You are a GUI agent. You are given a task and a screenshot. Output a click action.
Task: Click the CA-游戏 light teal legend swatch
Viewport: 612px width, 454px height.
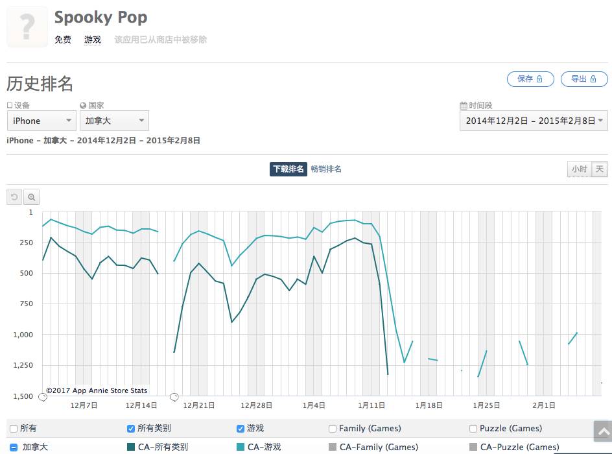coord(241,447)
